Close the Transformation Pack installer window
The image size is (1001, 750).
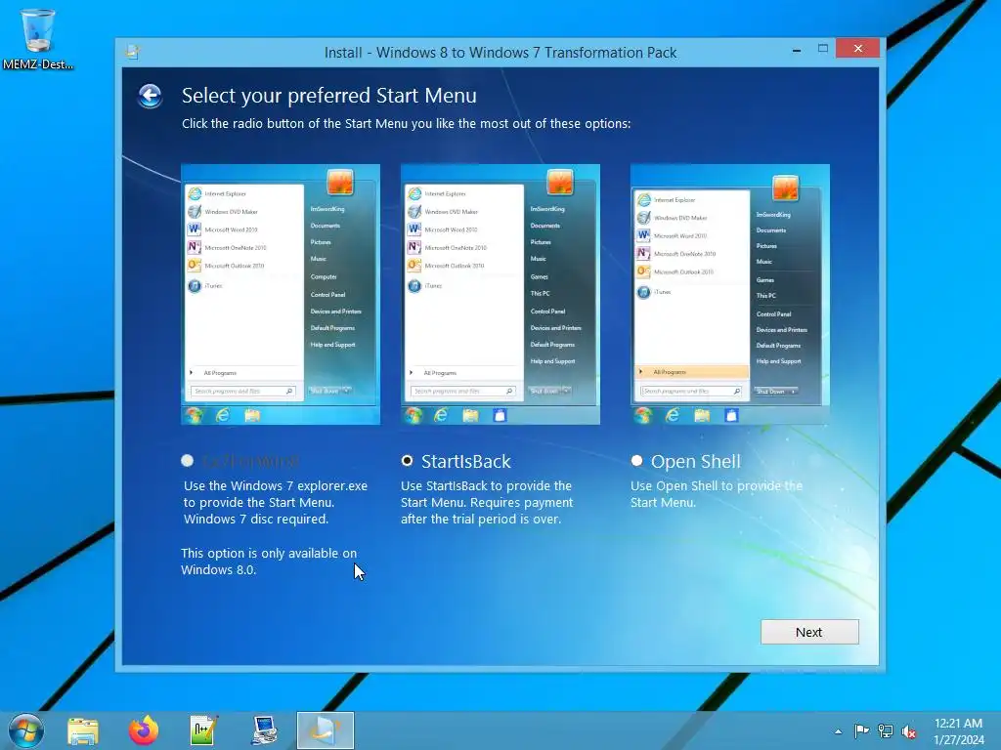(x=857, y=49)
